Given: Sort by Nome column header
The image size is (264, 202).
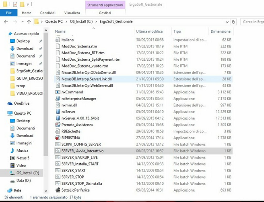Looking at the screenshot, I should click(60, 31).
